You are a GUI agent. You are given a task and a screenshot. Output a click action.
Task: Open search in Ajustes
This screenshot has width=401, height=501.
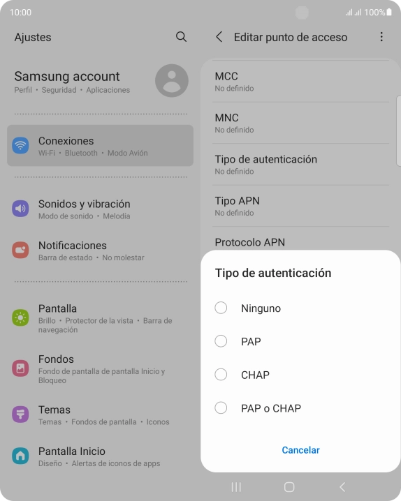(x=181, y=37)
